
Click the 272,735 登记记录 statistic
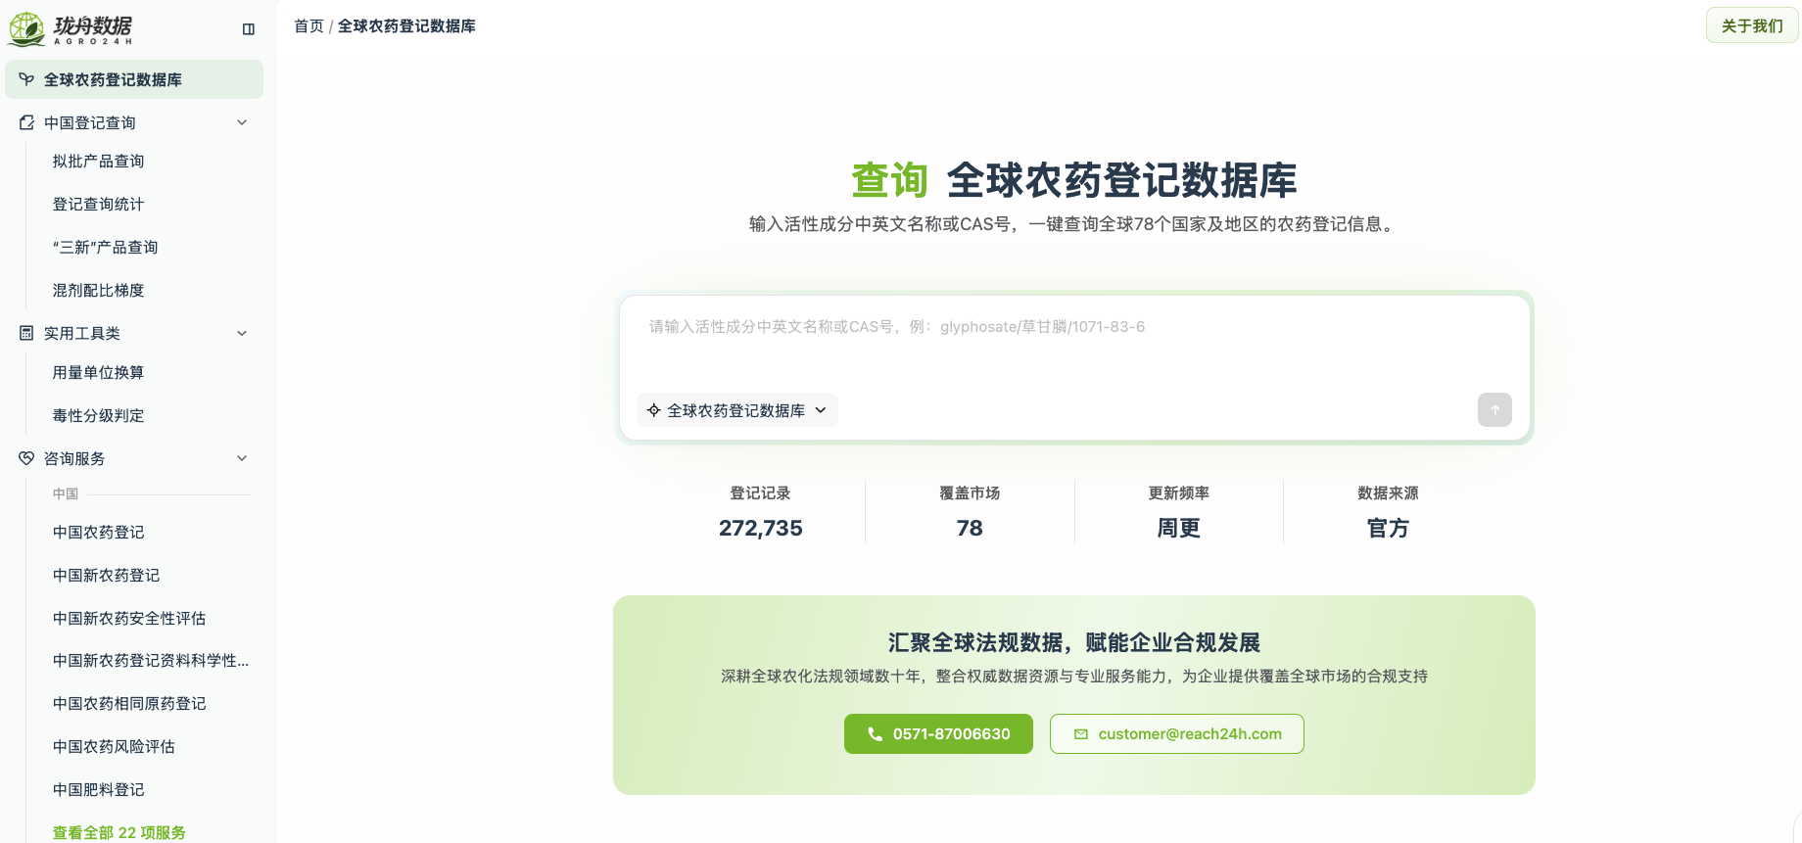pos(761,513)
